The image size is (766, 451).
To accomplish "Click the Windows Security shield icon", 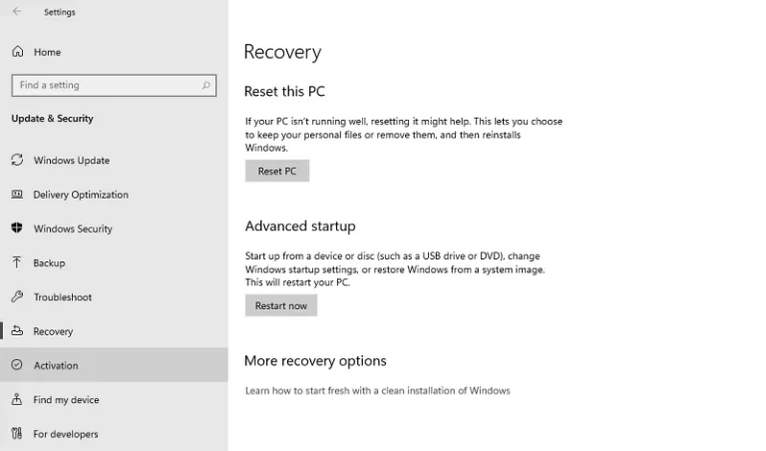I will [x=17, y=227].
